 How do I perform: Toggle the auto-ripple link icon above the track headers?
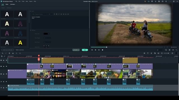pyautogui.click(x=4, y=56)
